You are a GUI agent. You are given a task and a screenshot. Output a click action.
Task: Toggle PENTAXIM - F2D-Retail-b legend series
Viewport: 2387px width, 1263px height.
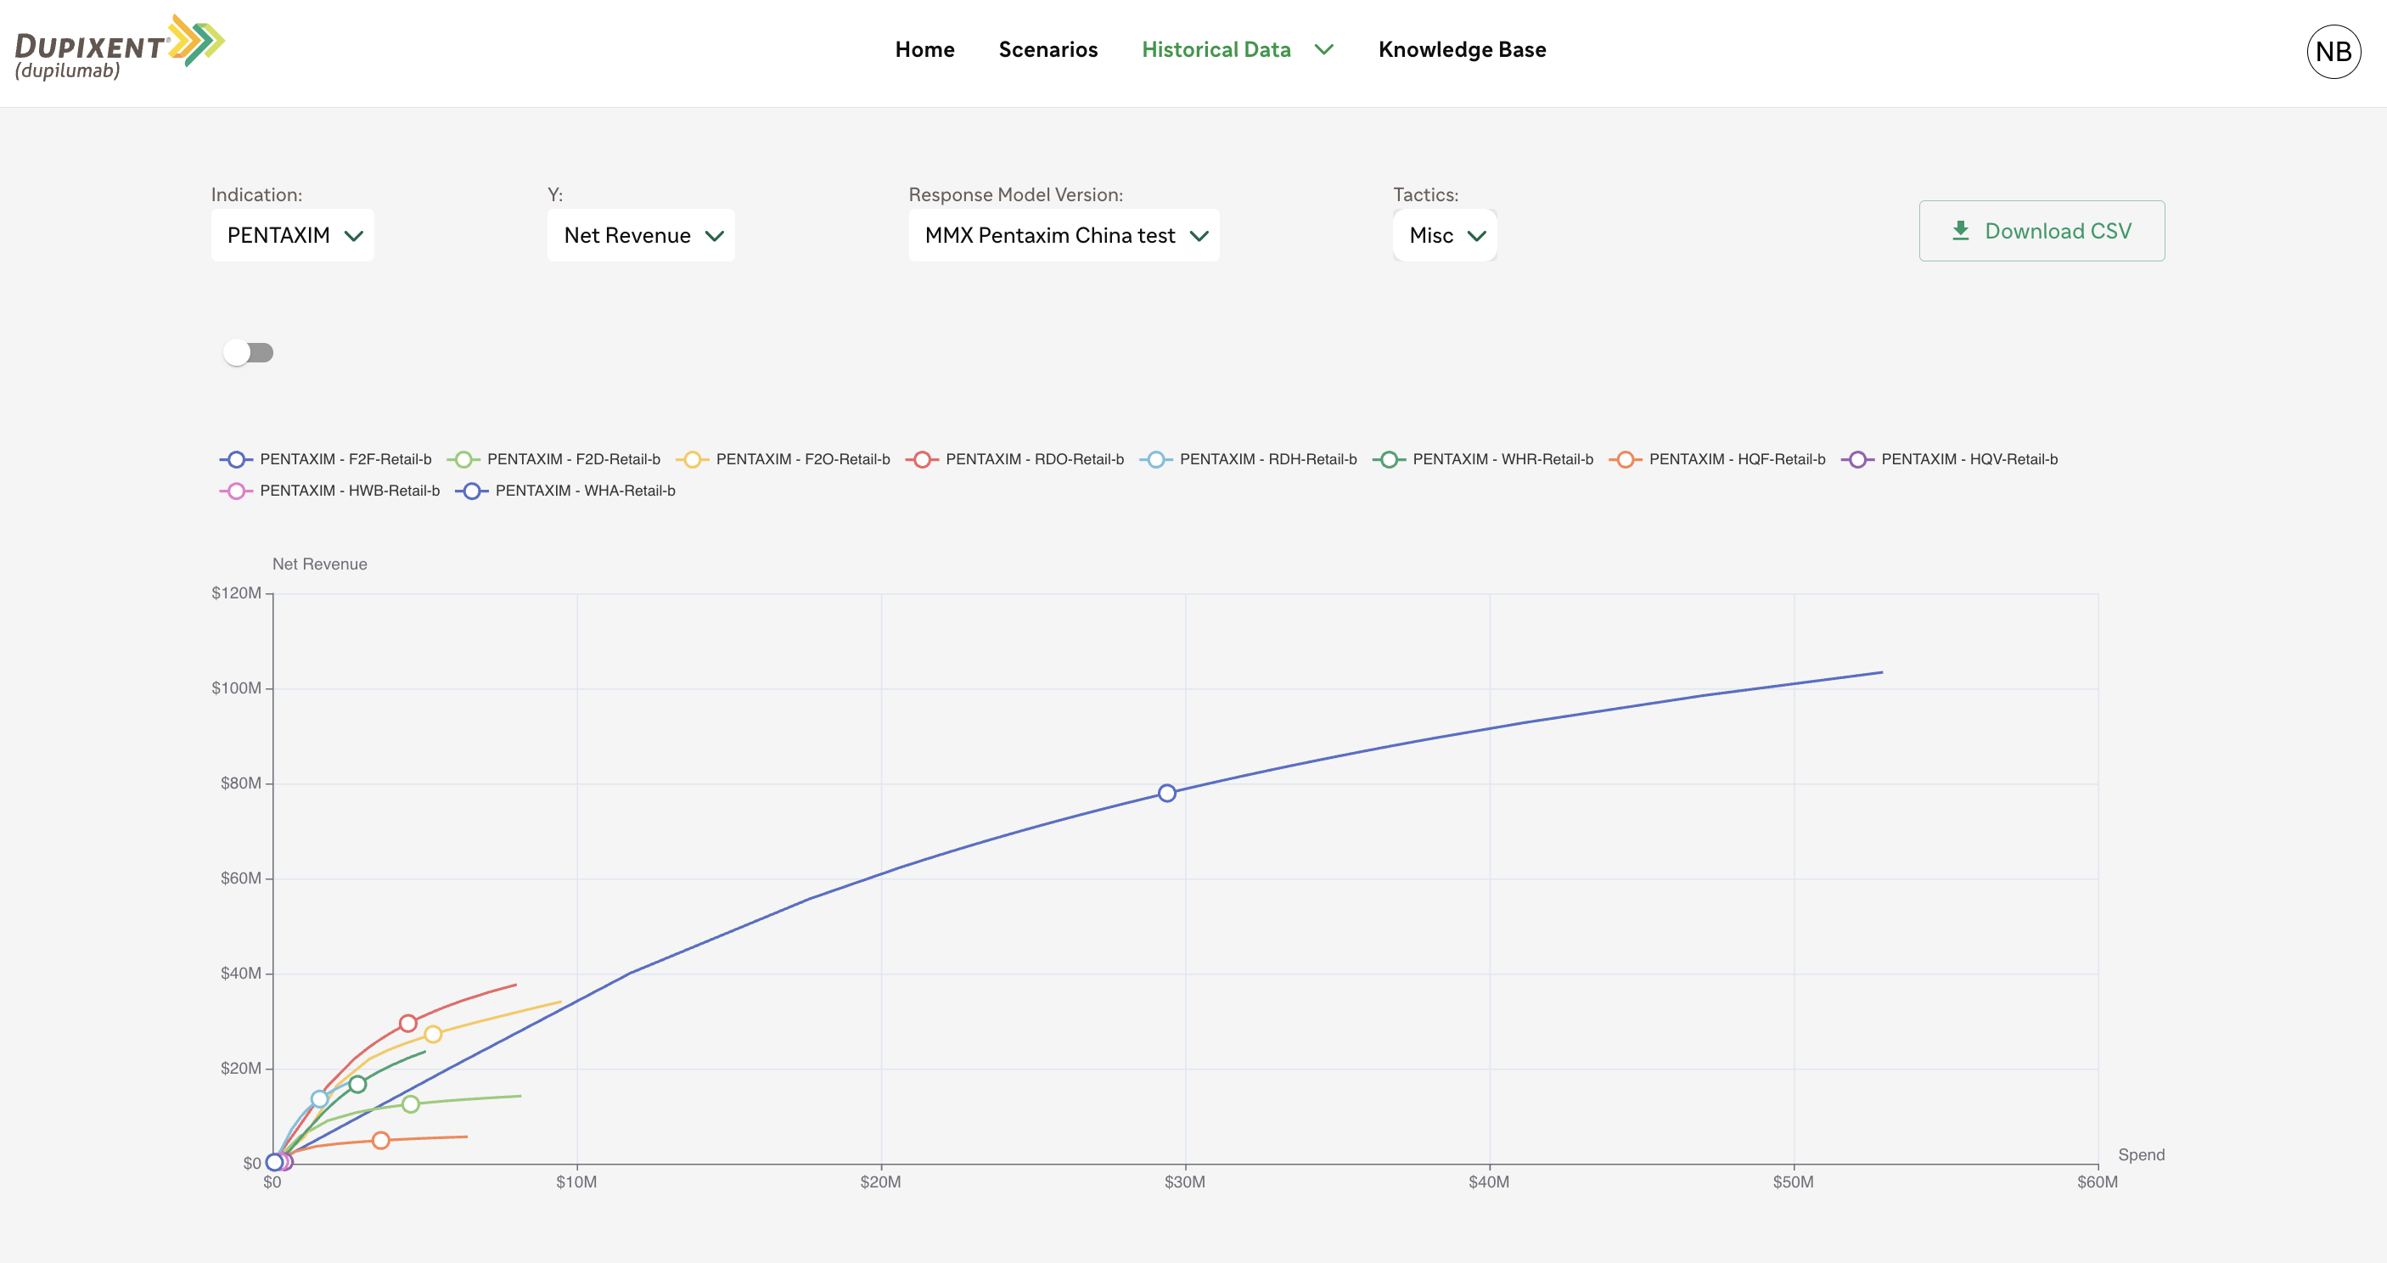click(x=553, y=459)
